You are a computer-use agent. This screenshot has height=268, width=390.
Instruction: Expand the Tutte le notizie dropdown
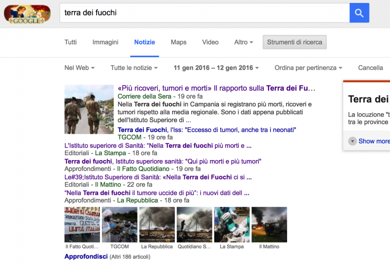(x=134, y=68)
